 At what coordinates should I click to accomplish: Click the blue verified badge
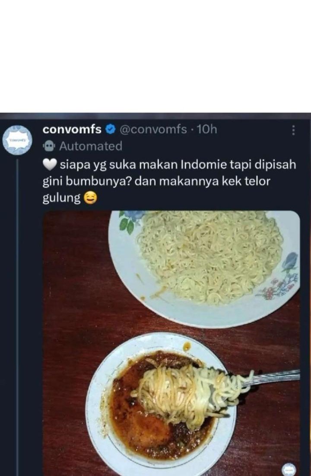tap(111, 130)
